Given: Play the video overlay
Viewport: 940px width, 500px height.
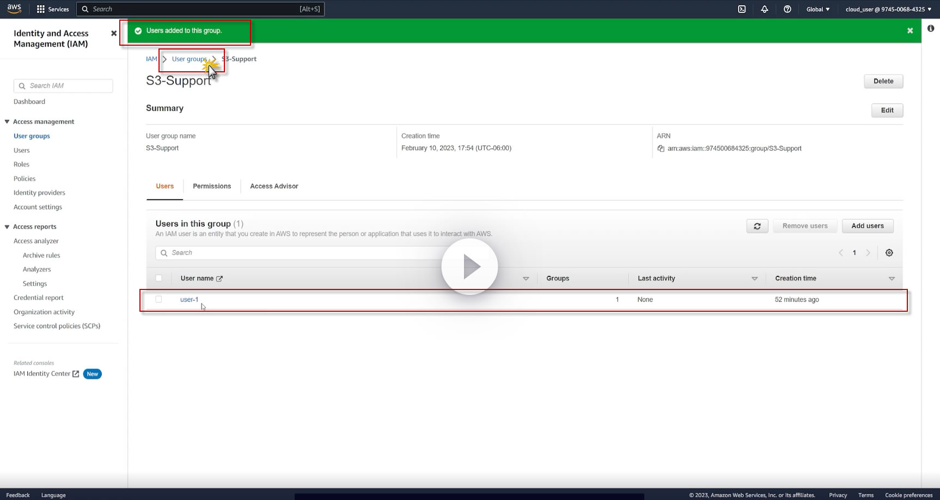Looking at the screenshot, I should [469, 267].
